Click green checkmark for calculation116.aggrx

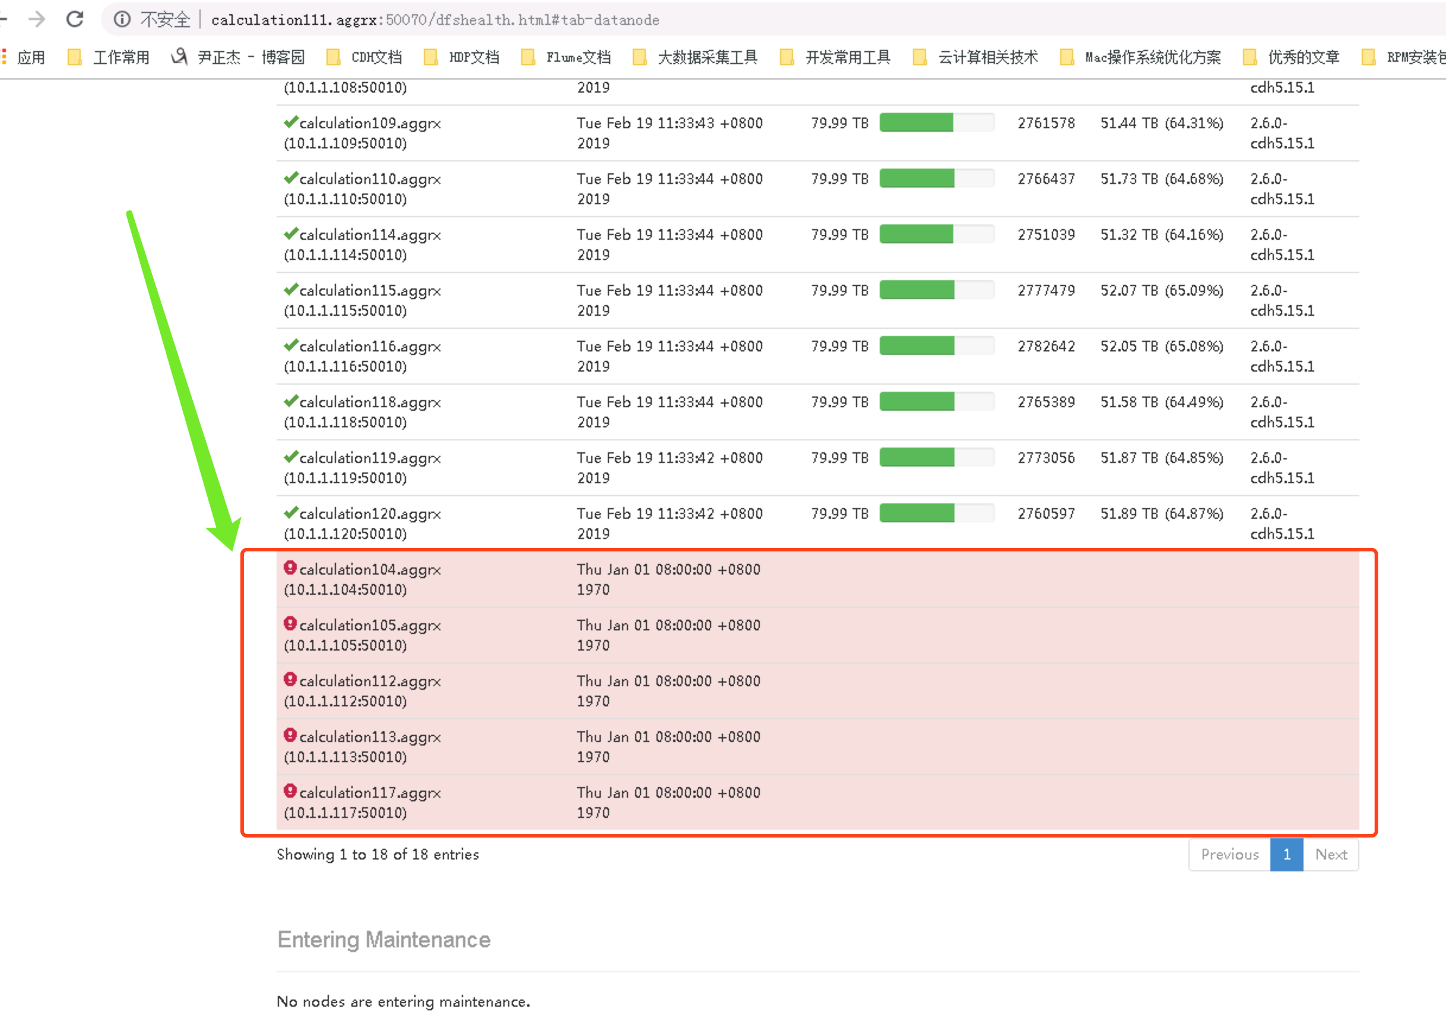pyautogui.click(x=290, y=344)
